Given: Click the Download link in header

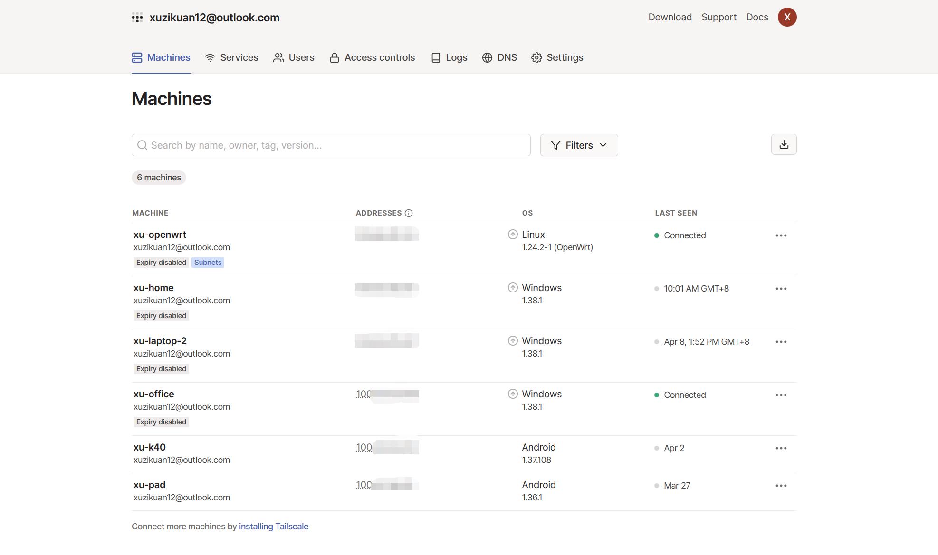Looking at the screenshot, I should (670, 17).
